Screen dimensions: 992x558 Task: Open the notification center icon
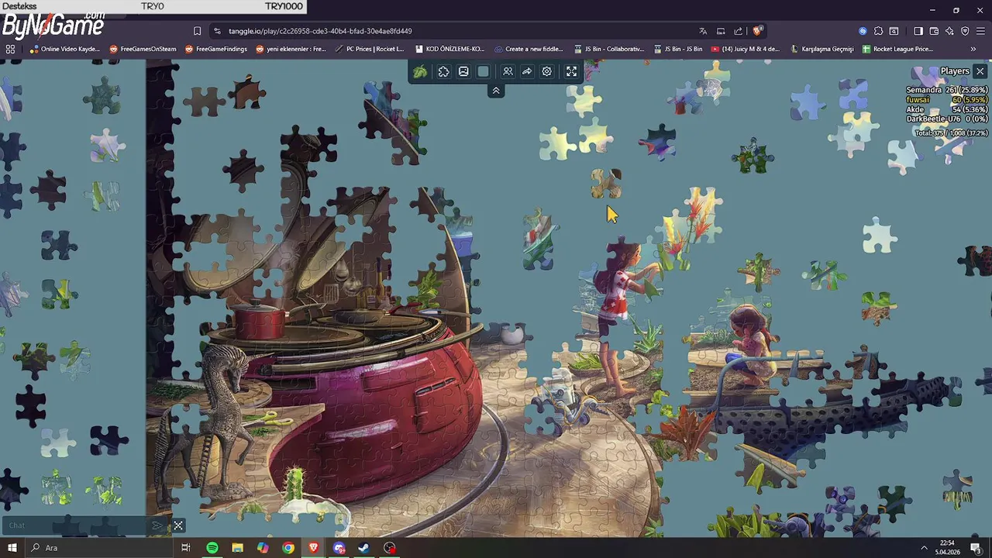click(x=976, y=548)
